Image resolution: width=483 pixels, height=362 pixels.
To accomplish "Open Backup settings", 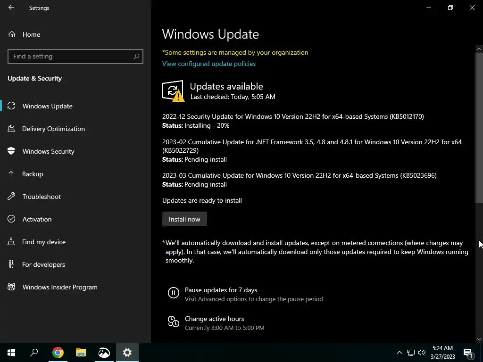I will point(75,174).
